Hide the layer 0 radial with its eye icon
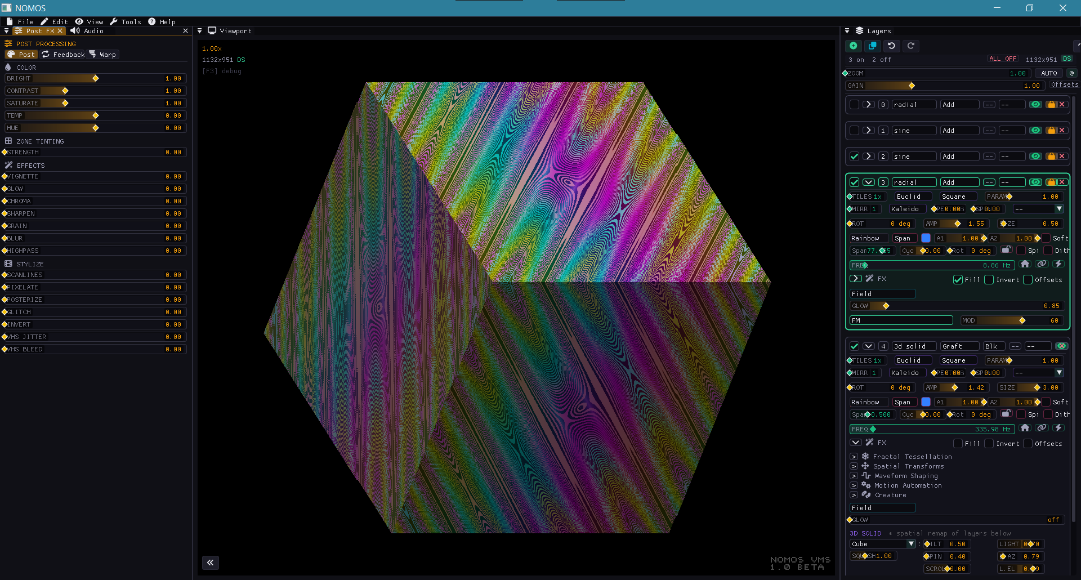 pyautogui.click(x=1035, y=104)
